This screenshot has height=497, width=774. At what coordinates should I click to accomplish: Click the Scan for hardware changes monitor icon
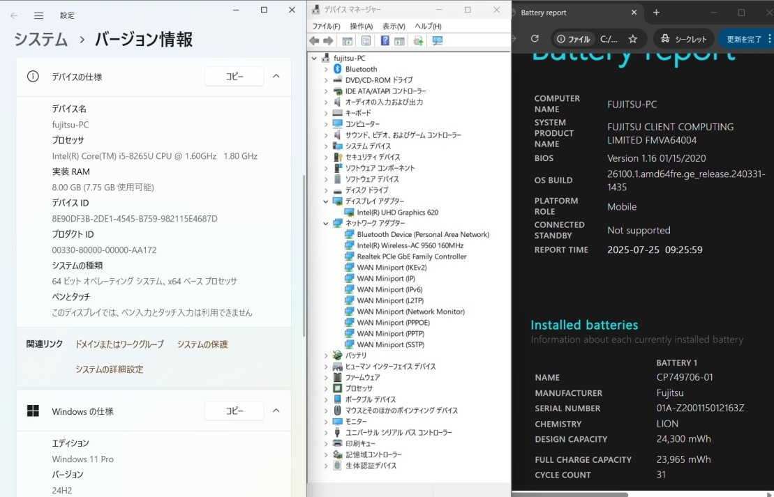pos(438,41)
